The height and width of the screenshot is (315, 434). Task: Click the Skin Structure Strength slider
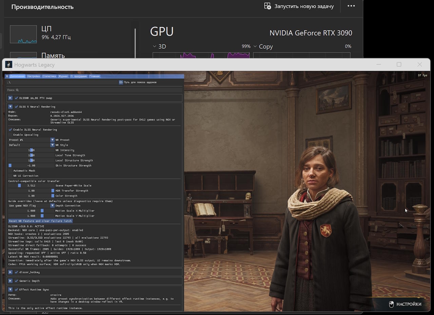tap(31, 166)
